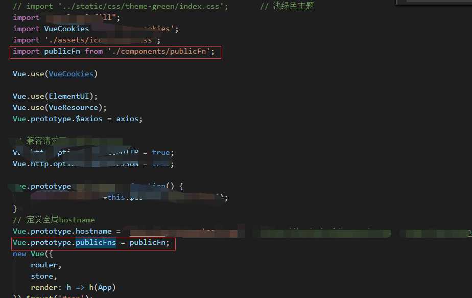The height and width of the screenshot is (298, 472).
Task: Click the new Vue({ line
Action: [x=33, y=254]
